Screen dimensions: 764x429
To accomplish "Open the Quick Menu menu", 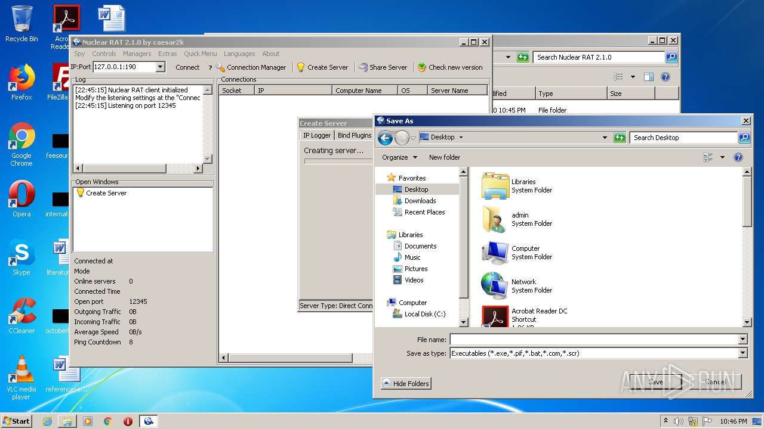I will (x=201, y=54).
